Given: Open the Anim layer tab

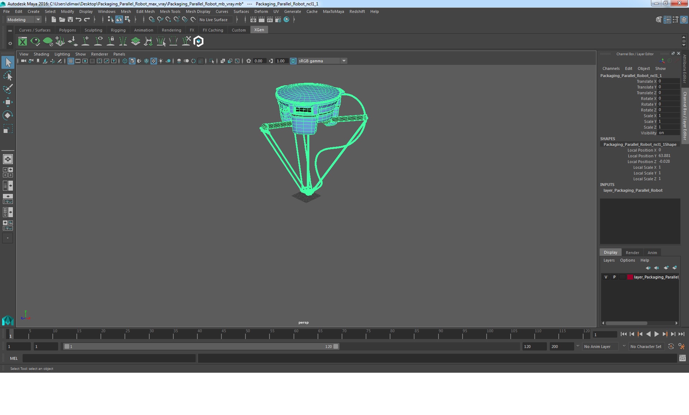Looking at the screenshot, I should click(652, 253).
